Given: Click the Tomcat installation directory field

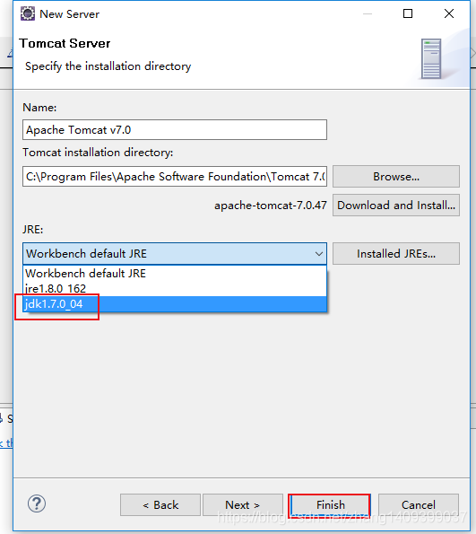Looking at the screenshot, I should (175, 177).
